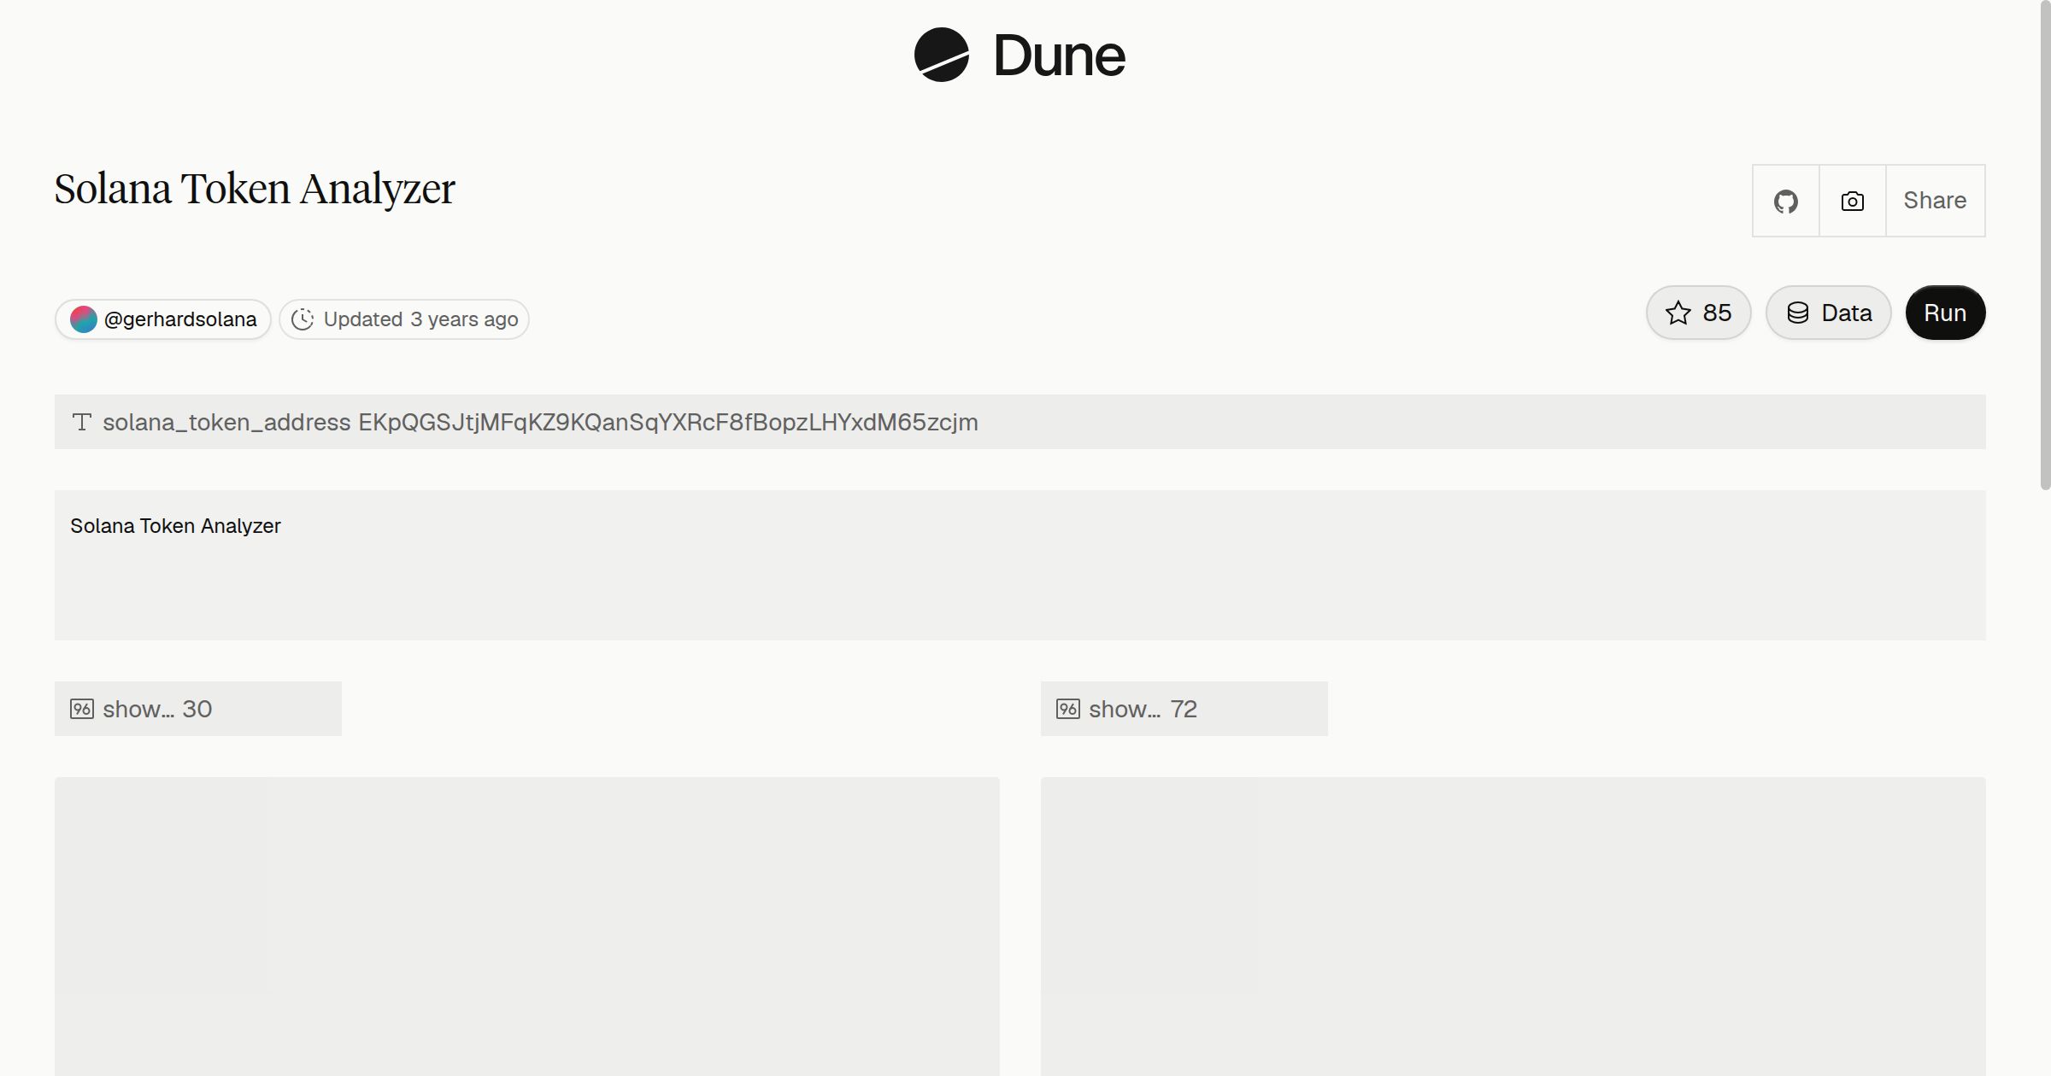Viewport: 2051px width, 1076px height.
Task: Click gerhardsolana's gradient avatar
Action: click(84, 319)
